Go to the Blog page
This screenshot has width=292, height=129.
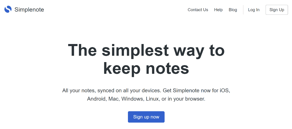[x=233, y=10]
